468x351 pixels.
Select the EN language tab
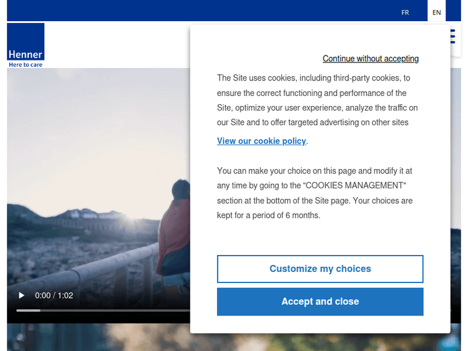(x=436, y=12)
